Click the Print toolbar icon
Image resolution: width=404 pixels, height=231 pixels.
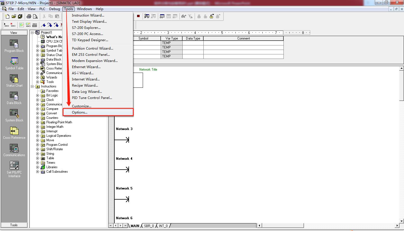(x=29, y=16)
